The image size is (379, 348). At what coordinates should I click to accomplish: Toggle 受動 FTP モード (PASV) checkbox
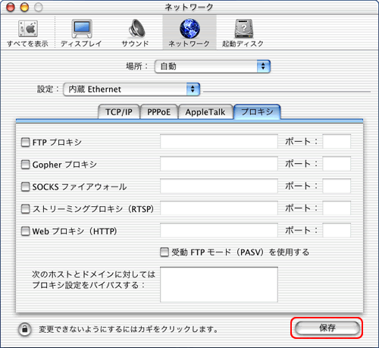click(164, 252)
